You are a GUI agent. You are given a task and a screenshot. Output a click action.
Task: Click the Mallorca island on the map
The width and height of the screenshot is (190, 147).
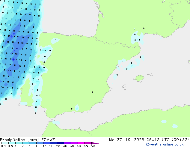[139, 78]
